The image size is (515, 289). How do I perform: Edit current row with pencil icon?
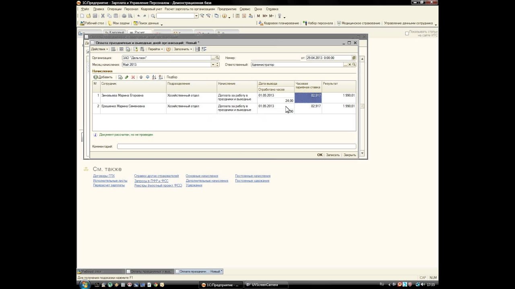[126, 77]
